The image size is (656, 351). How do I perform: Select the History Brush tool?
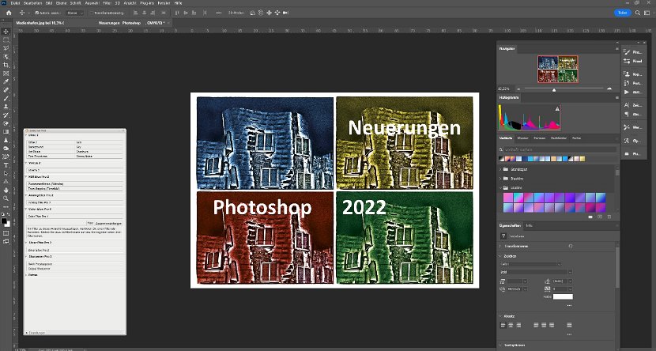[x=6, y=115]
